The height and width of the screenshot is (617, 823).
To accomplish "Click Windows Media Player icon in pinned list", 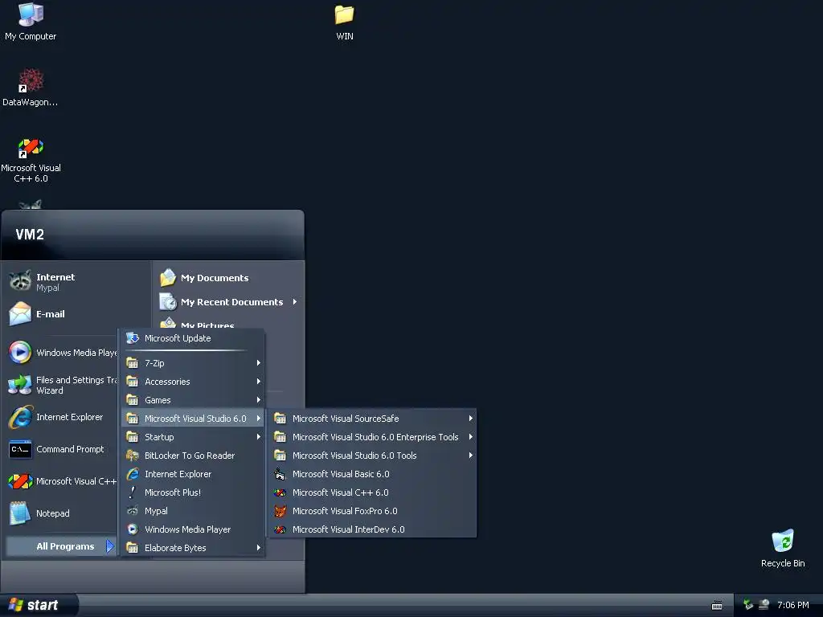I will [20, 352].
